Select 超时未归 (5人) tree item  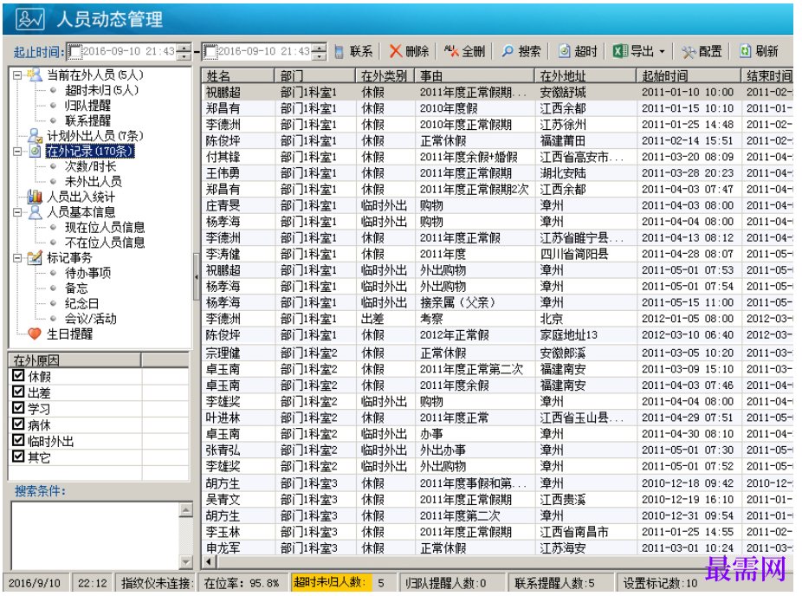[101, 91]
